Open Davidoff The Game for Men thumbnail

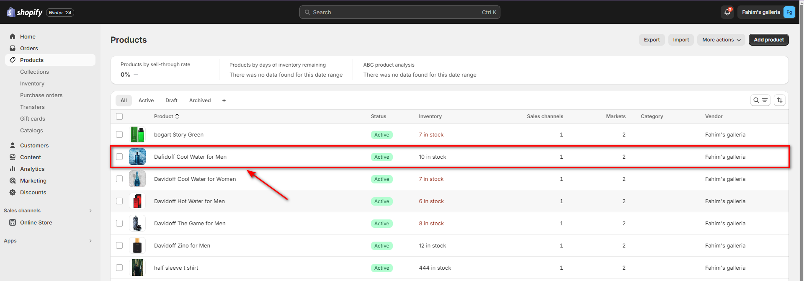(137, 223)
